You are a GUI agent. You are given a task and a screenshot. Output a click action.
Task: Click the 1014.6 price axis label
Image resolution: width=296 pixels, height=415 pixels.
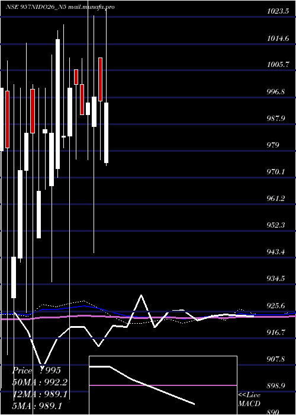pos(278,39)
